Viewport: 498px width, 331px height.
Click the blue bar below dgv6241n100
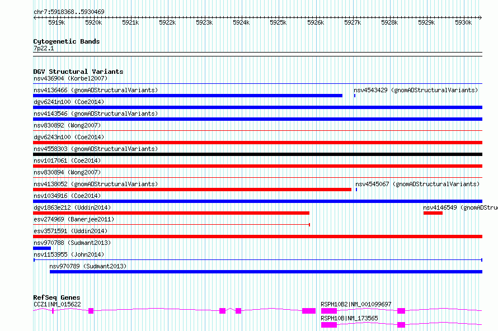(x=257, y=107)
